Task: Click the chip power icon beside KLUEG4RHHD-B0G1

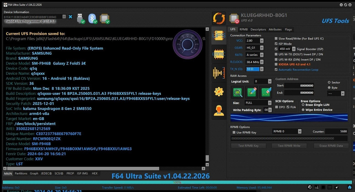Action: pos(234,19)
